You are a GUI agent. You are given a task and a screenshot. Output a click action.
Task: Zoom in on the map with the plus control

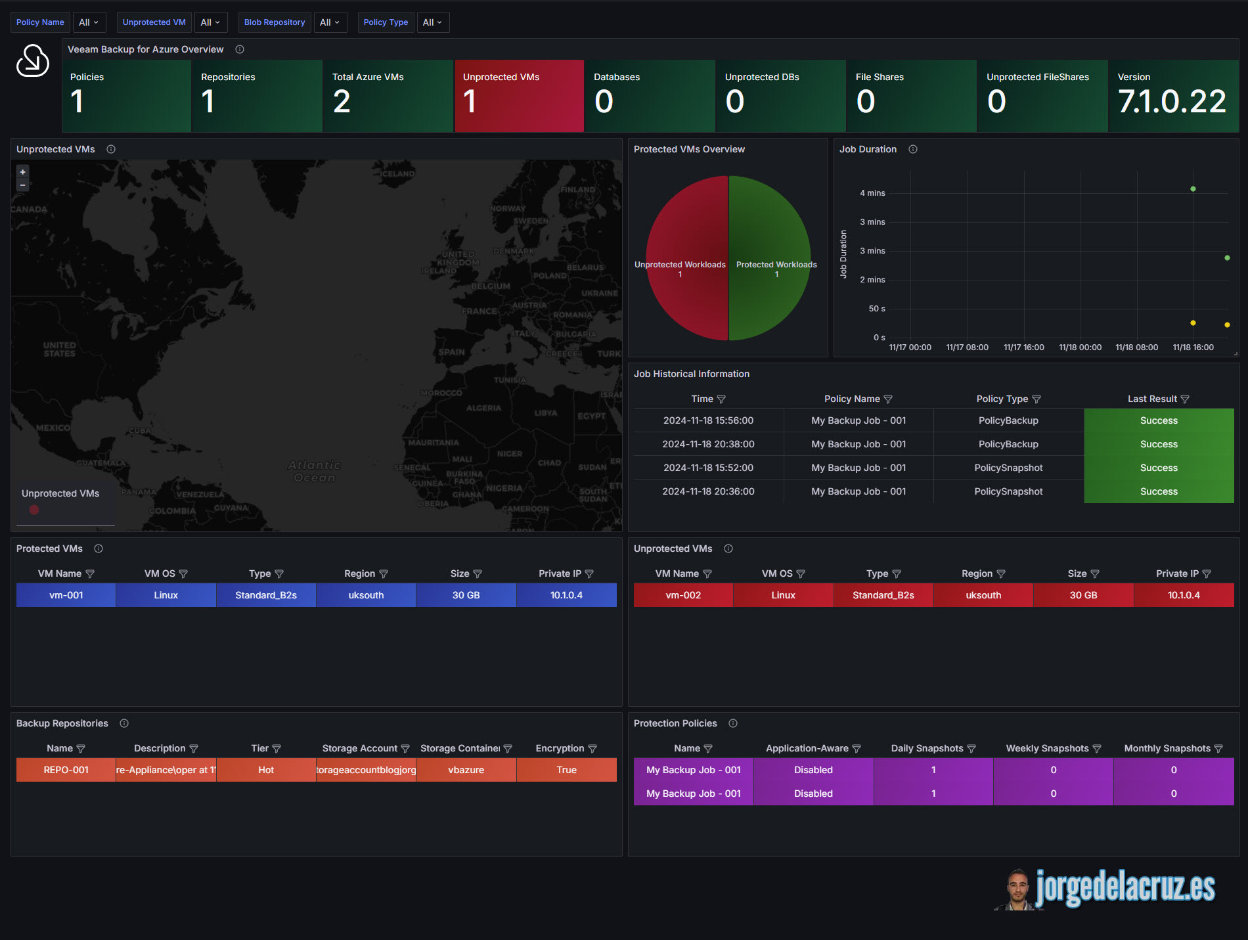pos(22,172)
